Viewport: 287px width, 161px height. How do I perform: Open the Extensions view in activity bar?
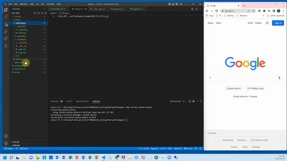(6, 38)
